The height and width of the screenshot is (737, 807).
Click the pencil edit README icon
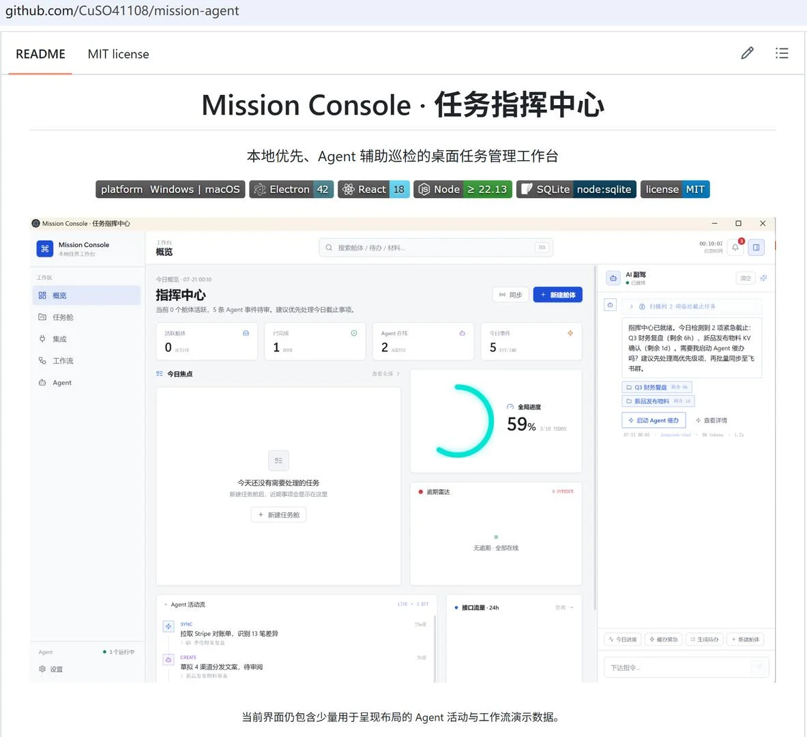pyautogui.click(x=747, y=53)
